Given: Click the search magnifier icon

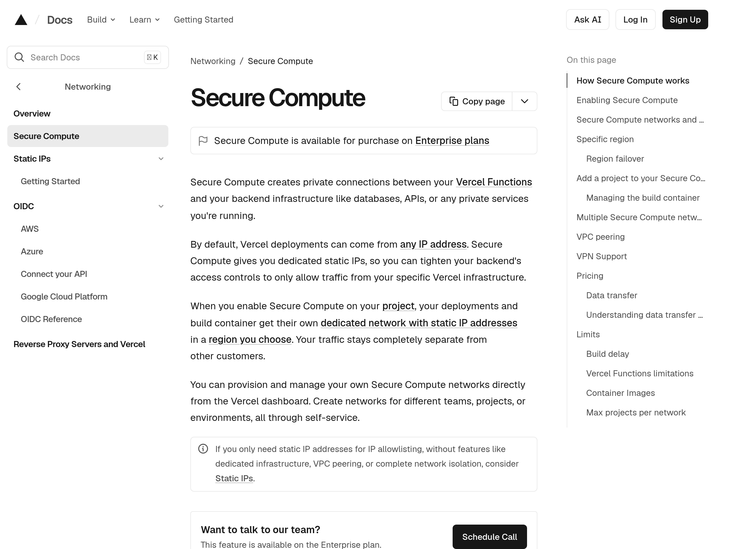Looking at the screenshot, I should (19, 57).
